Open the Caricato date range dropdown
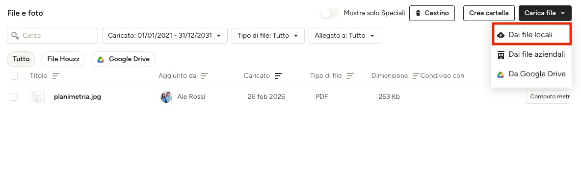581x184 pixels. [x=165, y=36]
